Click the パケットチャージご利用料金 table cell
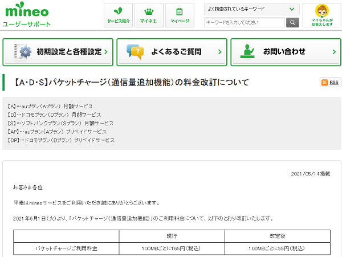This screenshot has width=342, height=257. (x=66, y=248)
